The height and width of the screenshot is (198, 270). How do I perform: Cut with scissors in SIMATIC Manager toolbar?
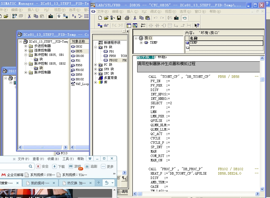(29, 16)
